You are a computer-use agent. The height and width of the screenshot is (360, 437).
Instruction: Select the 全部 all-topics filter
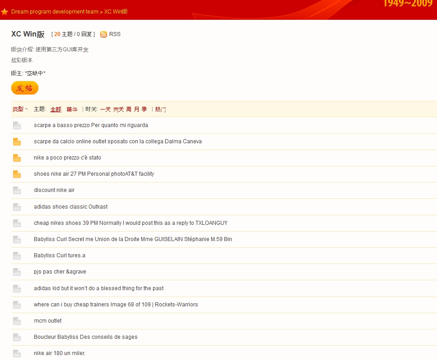point(56,109)
